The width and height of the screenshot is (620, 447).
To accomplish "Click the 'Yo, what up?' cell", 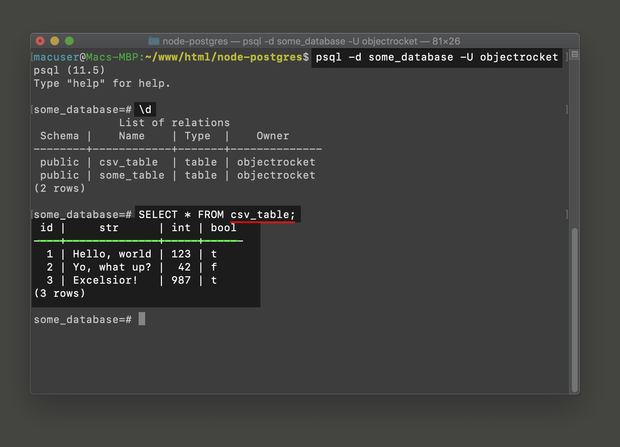I will click(112, 267).
